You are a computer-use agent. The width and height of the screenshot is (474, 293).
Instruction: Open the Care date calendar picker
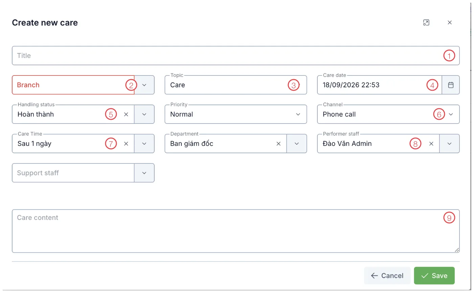click(x=451, y=85)
